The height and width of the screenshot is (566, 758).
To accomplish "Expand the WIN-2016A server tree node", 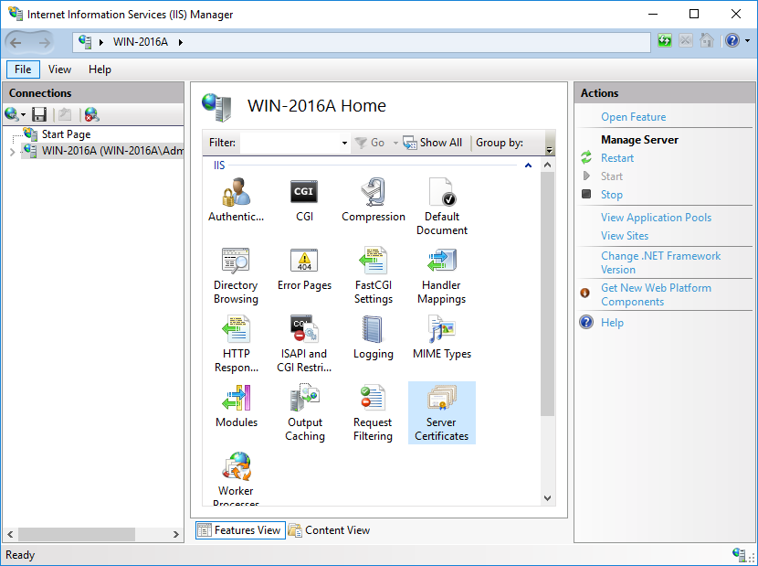I will tap(12, 152).
